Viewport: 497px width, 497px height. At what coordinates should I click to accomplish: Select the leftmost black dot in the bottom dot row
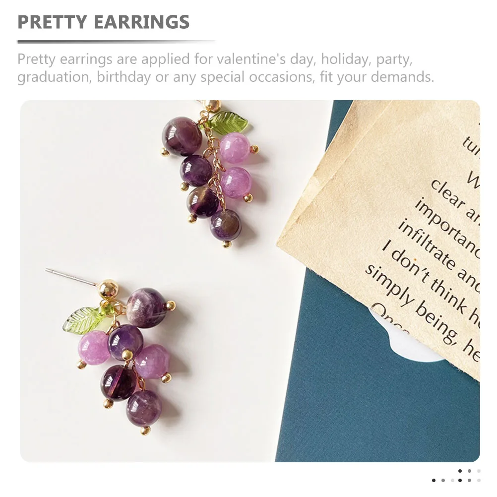point(434,481)
